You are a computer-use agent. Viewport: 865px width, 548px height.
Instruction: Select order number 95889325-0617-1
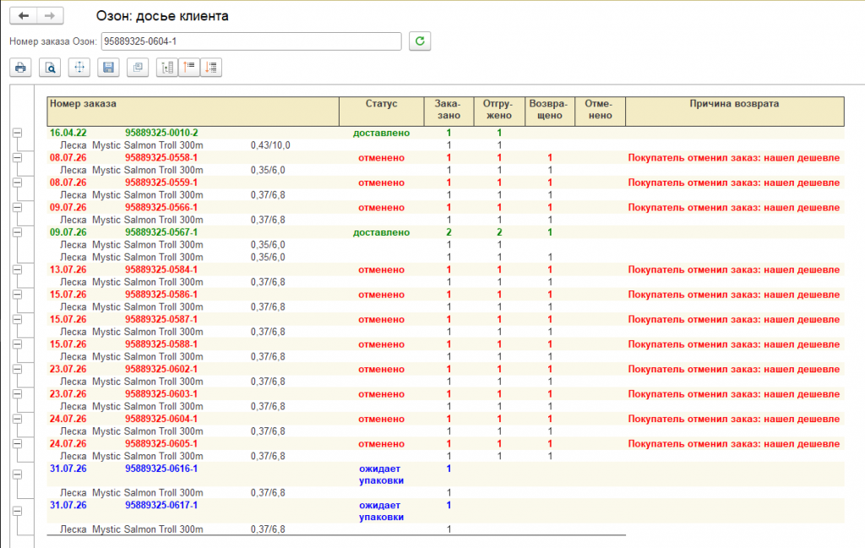tap(161, 505)
